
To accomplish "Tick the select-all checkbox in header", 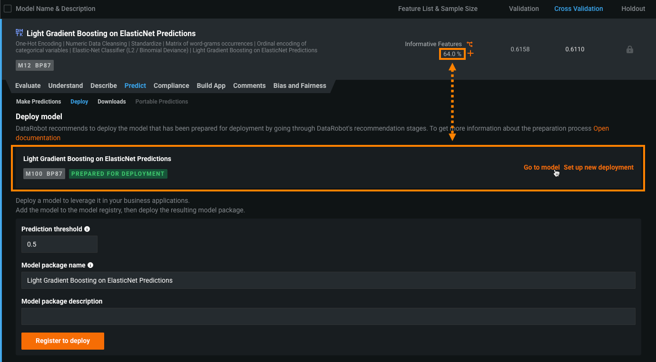I will 8,9.
